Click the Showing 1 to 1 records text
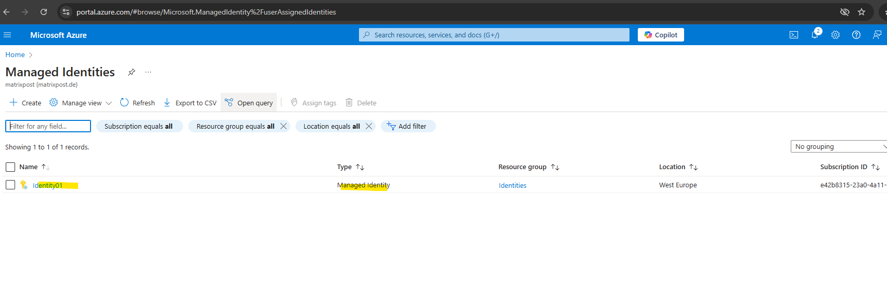The image size is (887, 302). [x=47, y=147]
